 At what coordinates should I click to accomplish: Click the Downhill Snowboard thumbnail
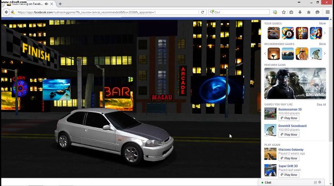pos(270,130)
